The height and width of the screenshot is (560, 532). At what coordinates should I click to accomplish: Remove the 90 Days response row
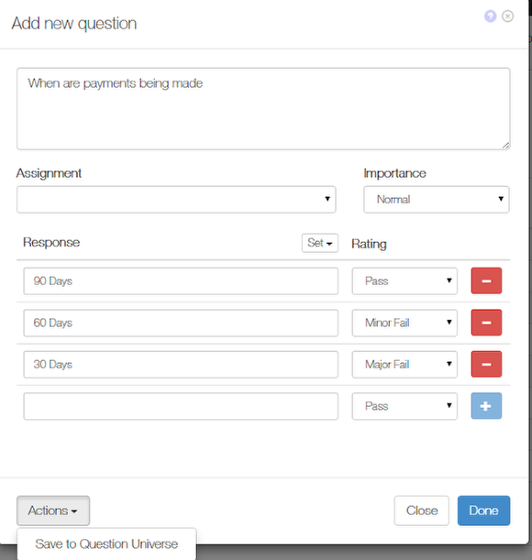(x=486, y=280)
